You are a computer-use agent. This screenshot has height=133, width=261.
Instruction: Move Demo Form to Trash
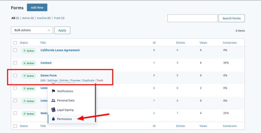coord(100,80)
